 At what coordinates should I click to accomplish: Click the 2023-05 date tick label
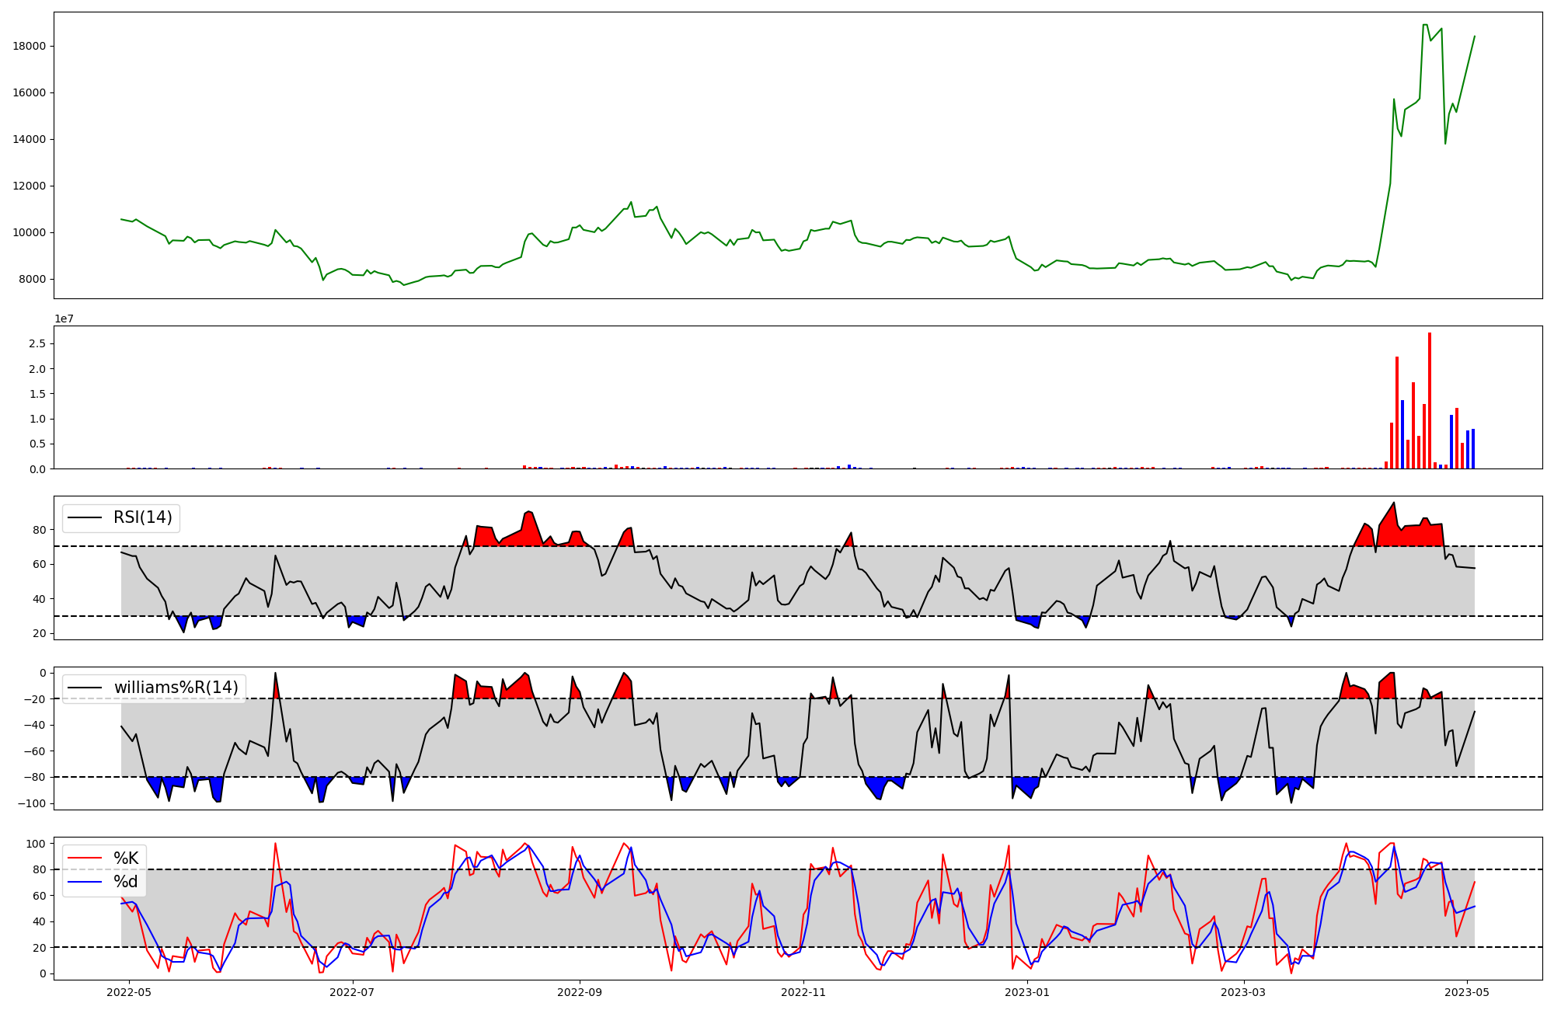tap(1467, 992)
